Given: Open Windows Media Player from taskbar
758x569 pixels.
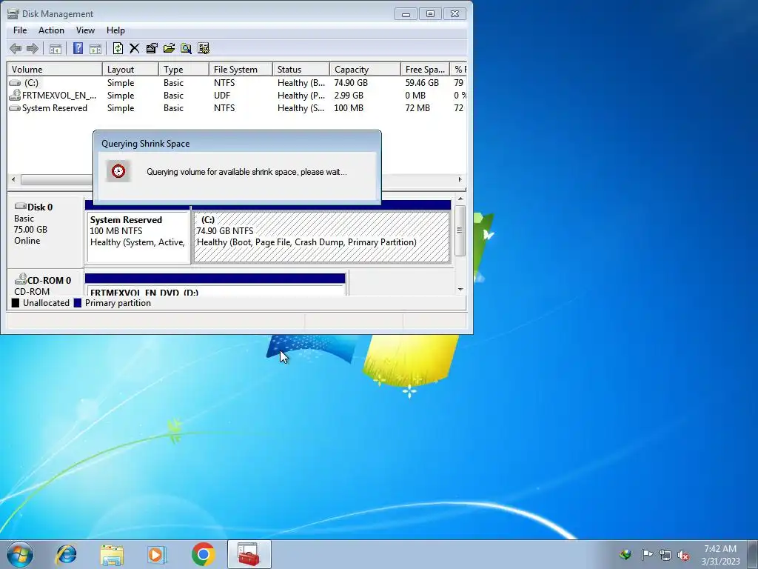Looking at the screenshot, I should (156, 554).
